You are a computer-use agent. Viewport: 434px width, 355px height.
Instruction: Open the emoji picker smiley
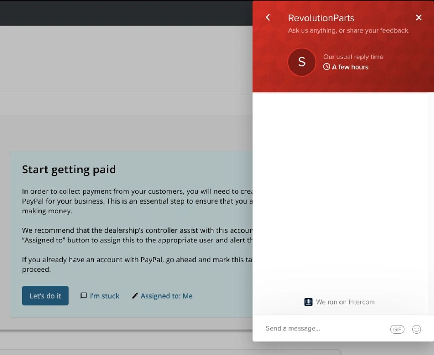point(416,329)
